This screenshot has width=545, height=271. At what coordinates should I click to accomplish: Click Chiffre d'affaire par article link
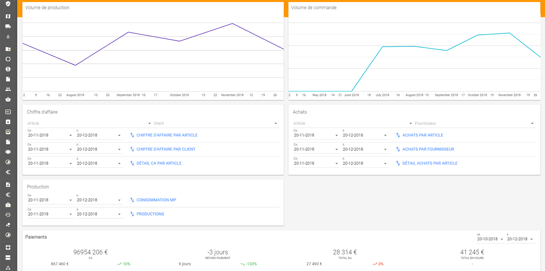[x=167, y=135]
